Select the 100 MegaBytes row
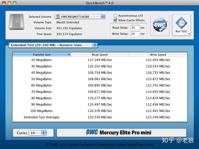This screenshot has height=149, width=199. click(100, 111)
